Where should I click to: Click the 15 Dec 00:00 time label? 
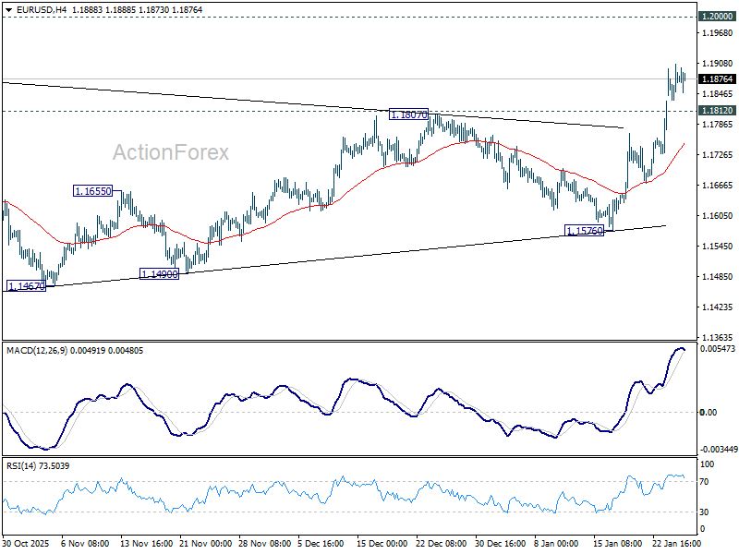tap(382, 543)
